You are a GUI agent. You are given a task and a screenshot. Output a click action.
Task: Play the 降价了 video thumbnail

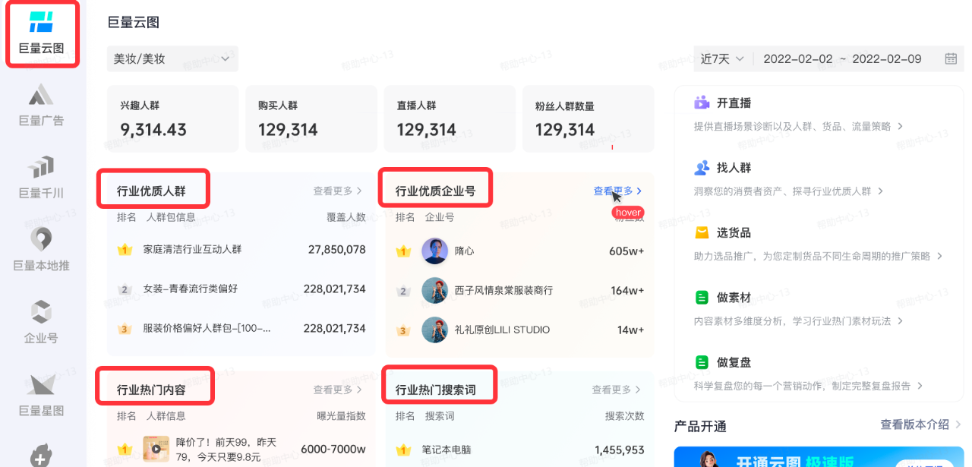point(156,450)
